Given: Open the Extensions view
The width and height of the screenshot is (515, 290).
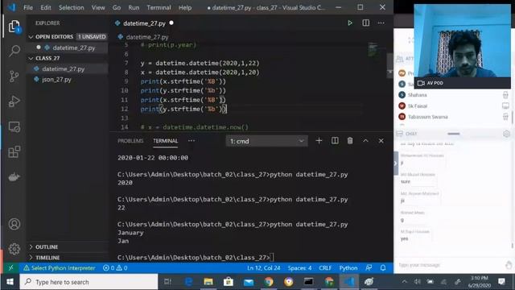Looking at the screenshot, I should pyautogui.click(x=14, y=152).
